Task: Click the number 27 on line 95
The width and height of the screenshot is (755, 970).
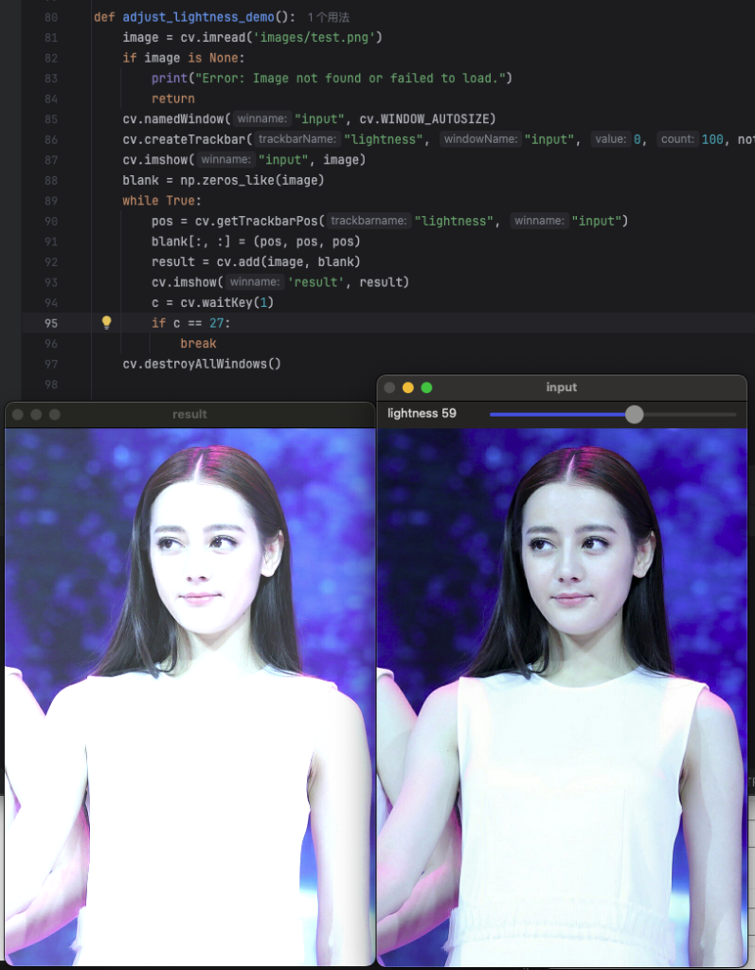Action: point(216,323)
